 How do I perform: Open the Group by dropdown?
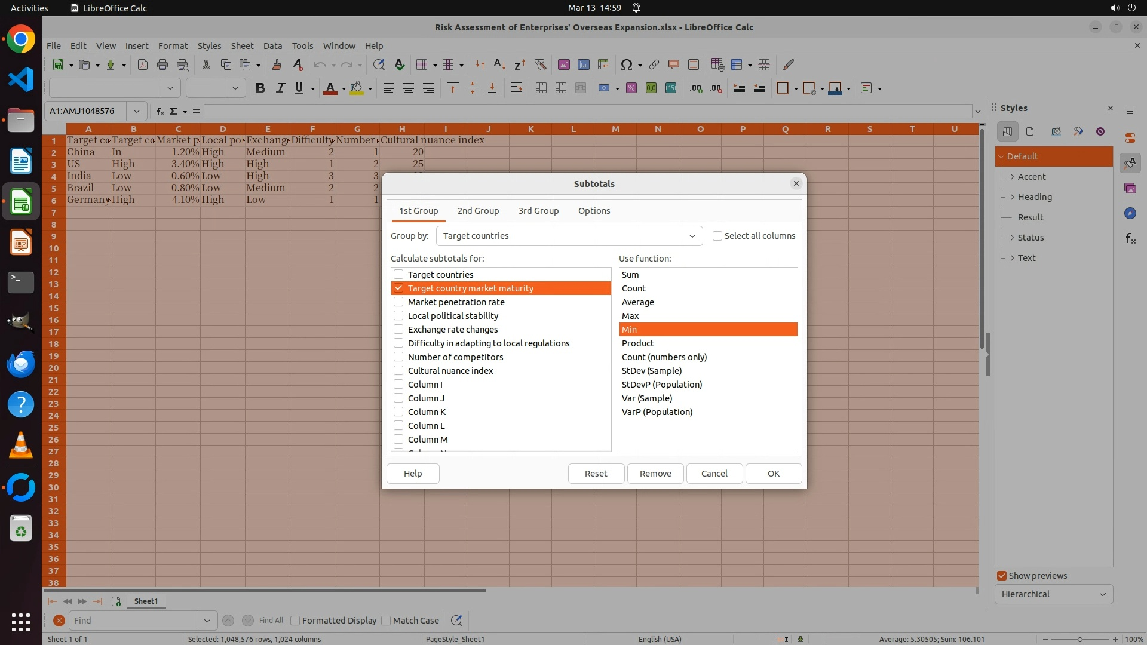(569, 236)
